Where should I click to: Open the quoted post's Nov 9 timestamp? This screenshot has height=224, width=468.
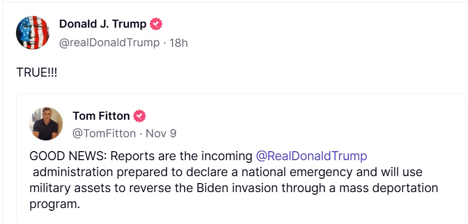[x=160, y=133]
